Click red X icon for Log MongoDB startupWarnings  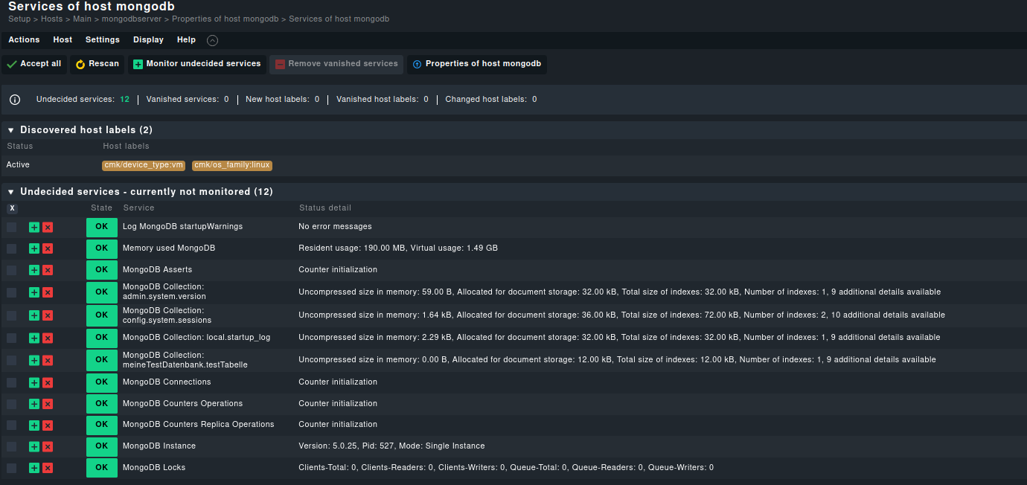click(48, 227)
